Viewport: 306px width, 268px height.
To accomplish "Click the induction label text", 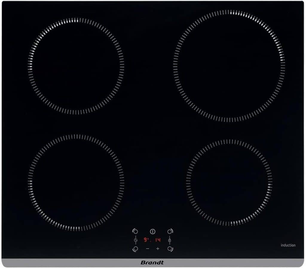I will 288,245.
